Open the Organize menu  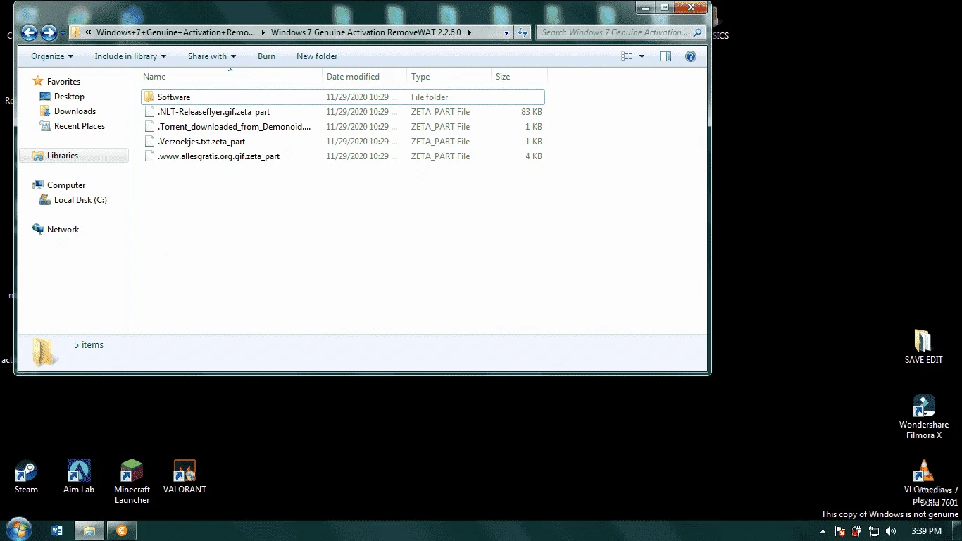pos(52,56)
